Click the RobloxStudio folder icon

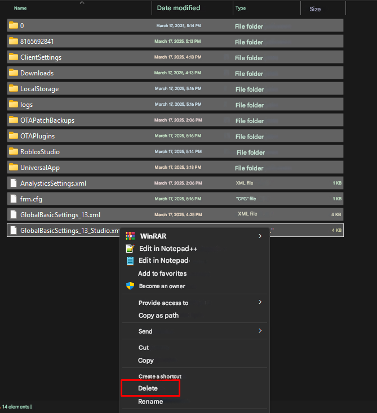tap(14, 152)
